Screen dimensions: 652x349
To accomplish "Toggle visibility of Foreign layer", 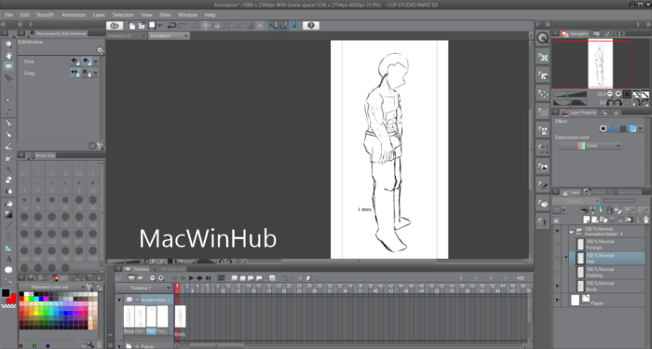I will pyautogui.click(x=557, y=245).
